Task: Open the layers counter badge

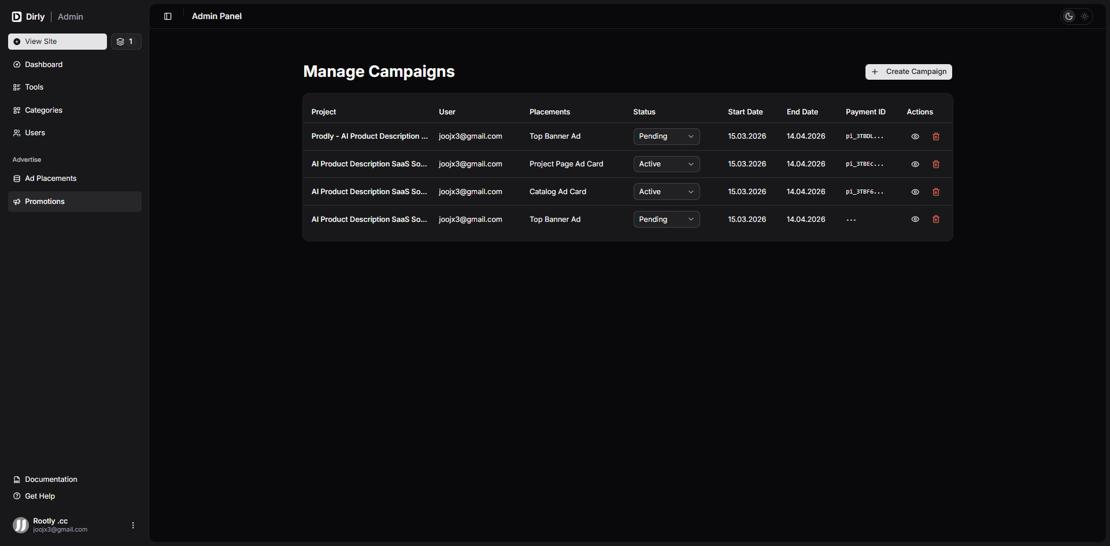Action: click(x=125, y=42)
